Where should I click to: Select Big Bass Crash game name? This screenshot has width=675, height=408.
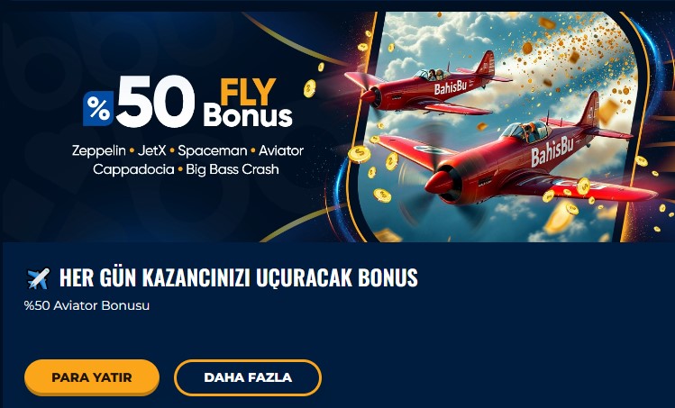(233, 169)
